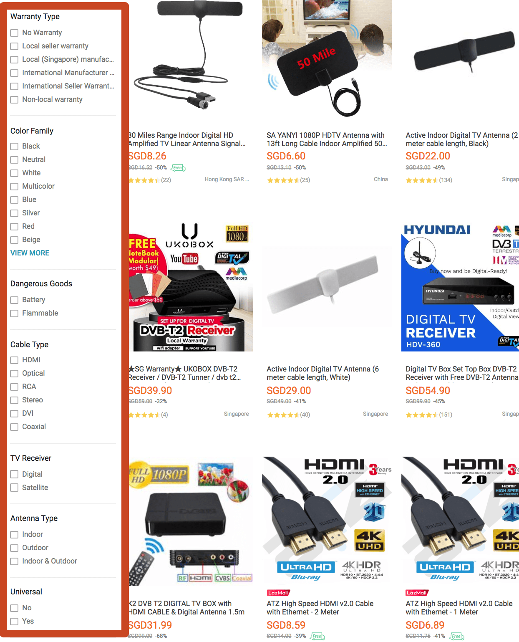
Task: Open the ATZ High Speed HDMI 1 Meter title
Action: pos(459,608)
